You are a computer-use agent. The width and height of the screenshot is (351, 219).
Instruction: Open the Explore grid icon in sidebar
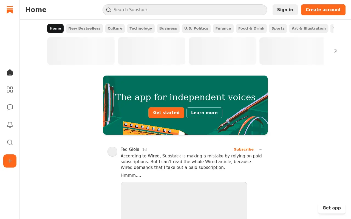[10, 90]
